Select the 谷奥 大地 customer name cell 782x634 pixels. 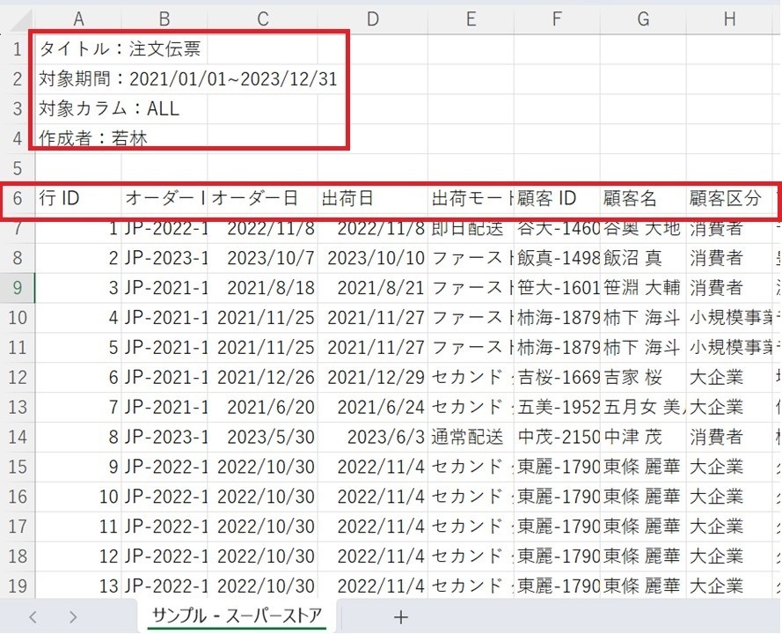(643, 229)
